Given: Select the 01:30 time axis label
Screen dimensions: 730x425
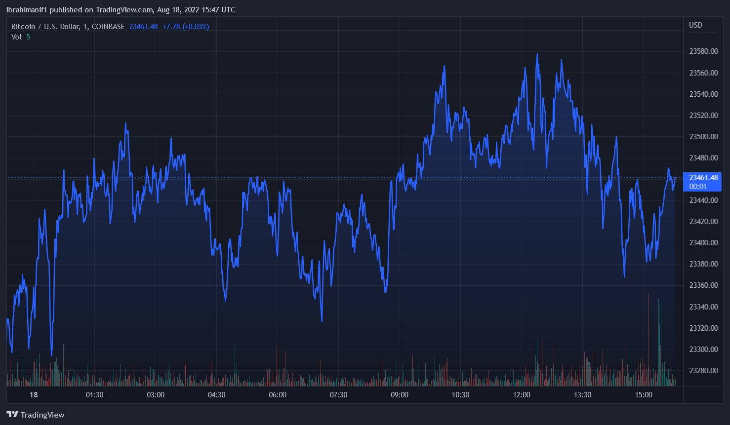Looking at the screenshot, I should [x=94, y=395].
